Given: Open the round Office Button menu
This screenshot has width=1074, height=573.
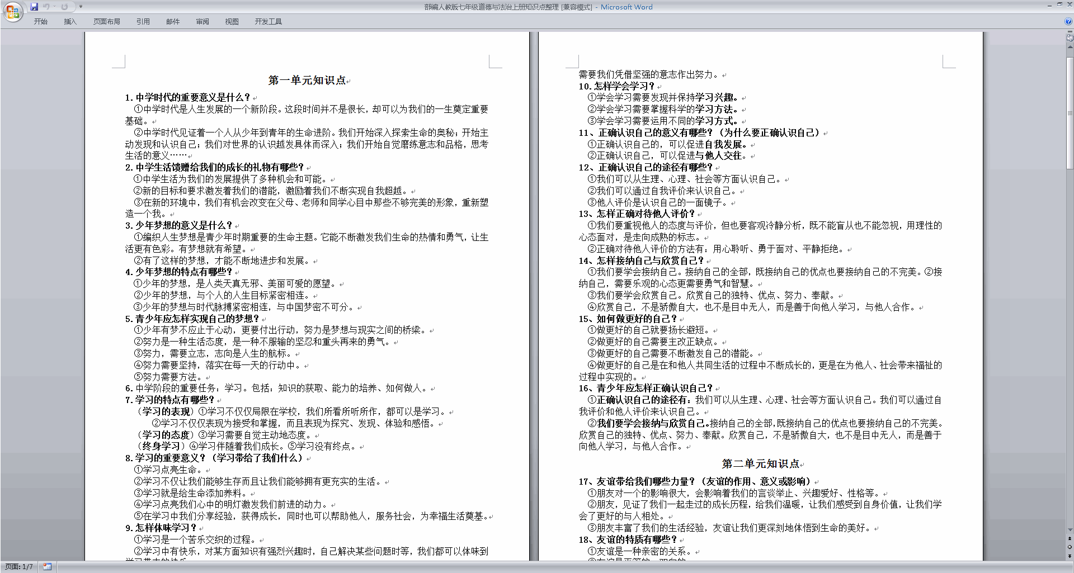Looking at the screenshot, I should point(12,11).
